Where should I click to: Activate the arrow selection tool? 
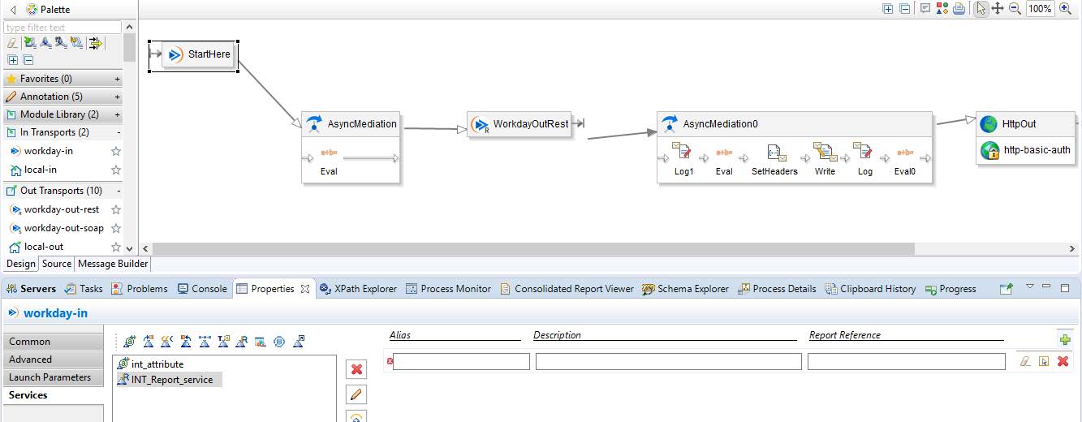(981, 9)
